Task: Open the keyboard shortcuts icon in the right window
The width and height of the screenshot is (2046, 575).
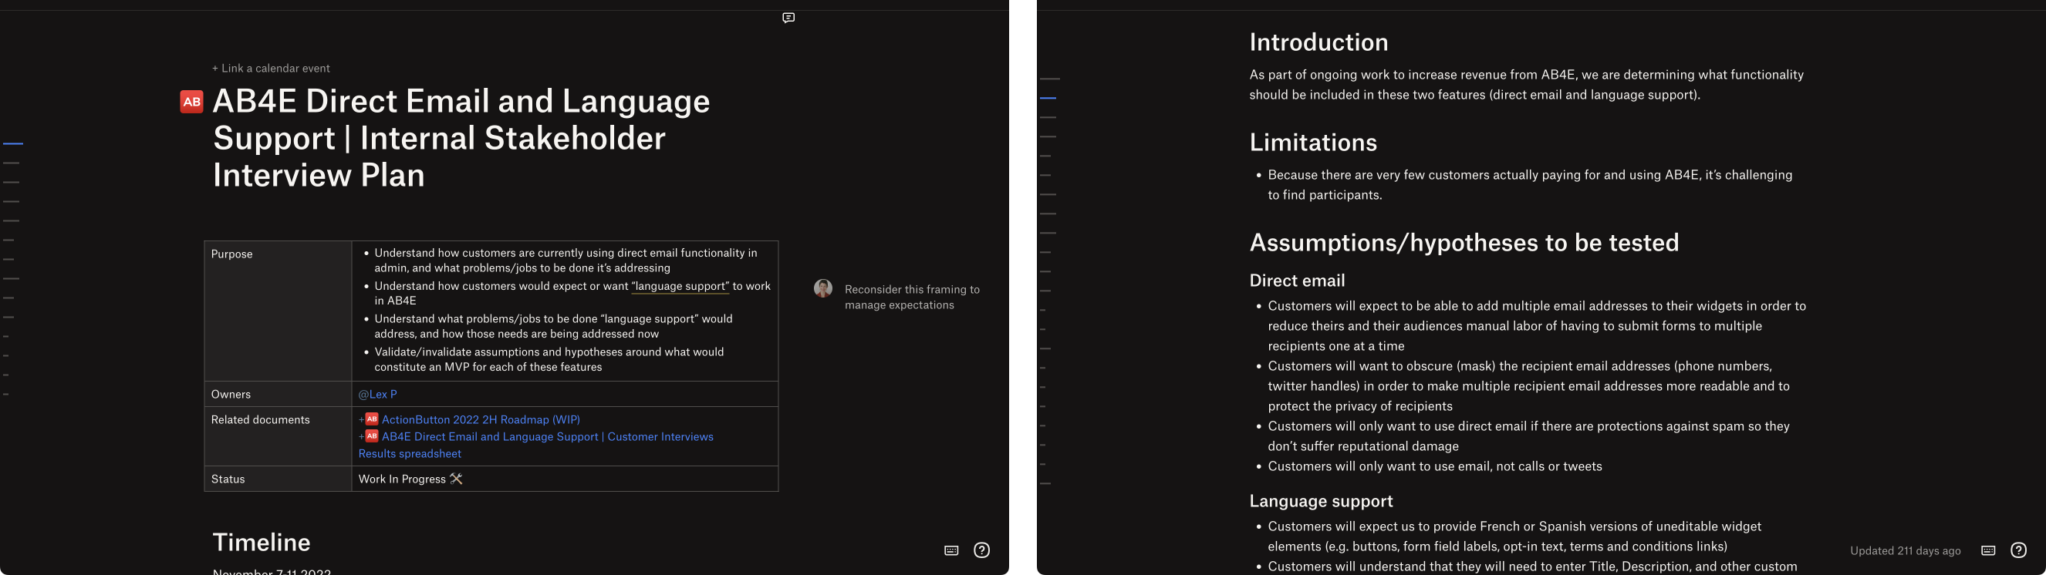Action: tap(1988, 550)
